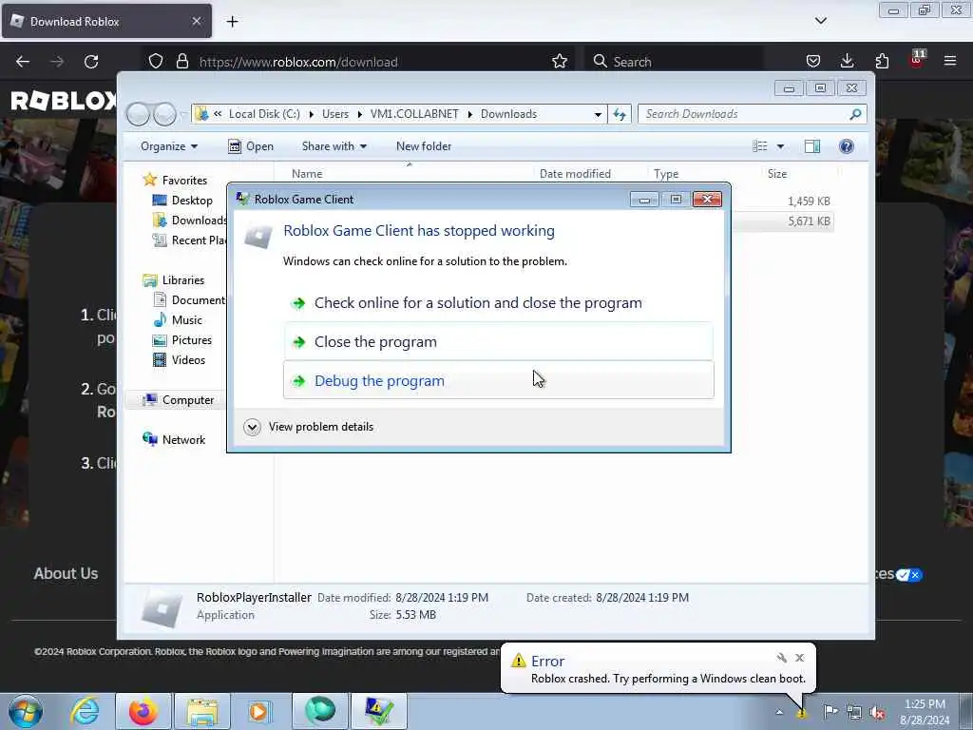Click the extension icon with the 11 badge
Screen dimensions: 973x730
(917, 59)
